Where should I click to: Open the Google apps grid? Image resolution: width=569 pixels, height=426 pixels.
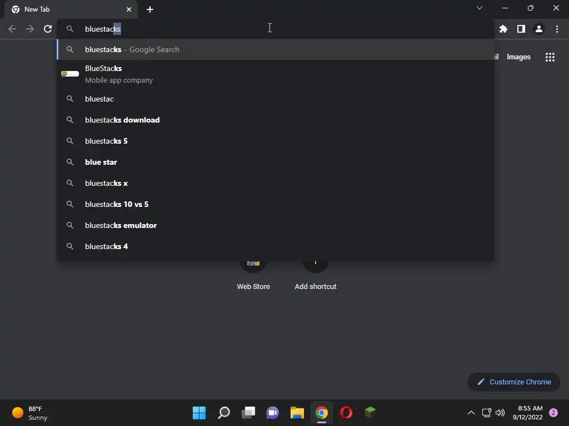click(550, 57)
